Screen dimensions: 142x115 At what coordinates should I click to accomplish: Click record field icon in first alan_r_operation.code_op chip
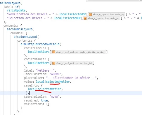90,14
